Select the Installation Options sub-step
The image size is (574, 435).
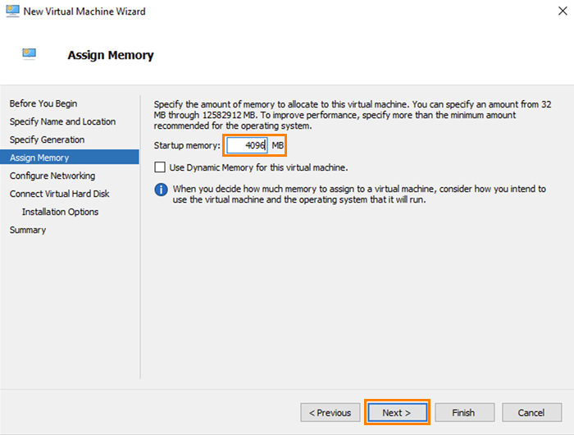pos(60,212)
